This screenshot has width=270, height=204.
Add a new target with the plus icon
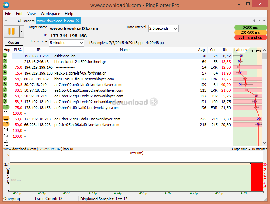6,21
